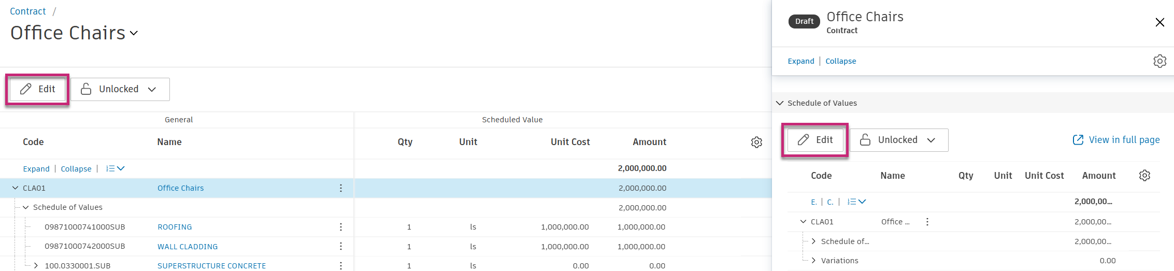Open the ROOFING item link
The height and width of the screenshot is (271, 1174).
[x=175, y=227]
